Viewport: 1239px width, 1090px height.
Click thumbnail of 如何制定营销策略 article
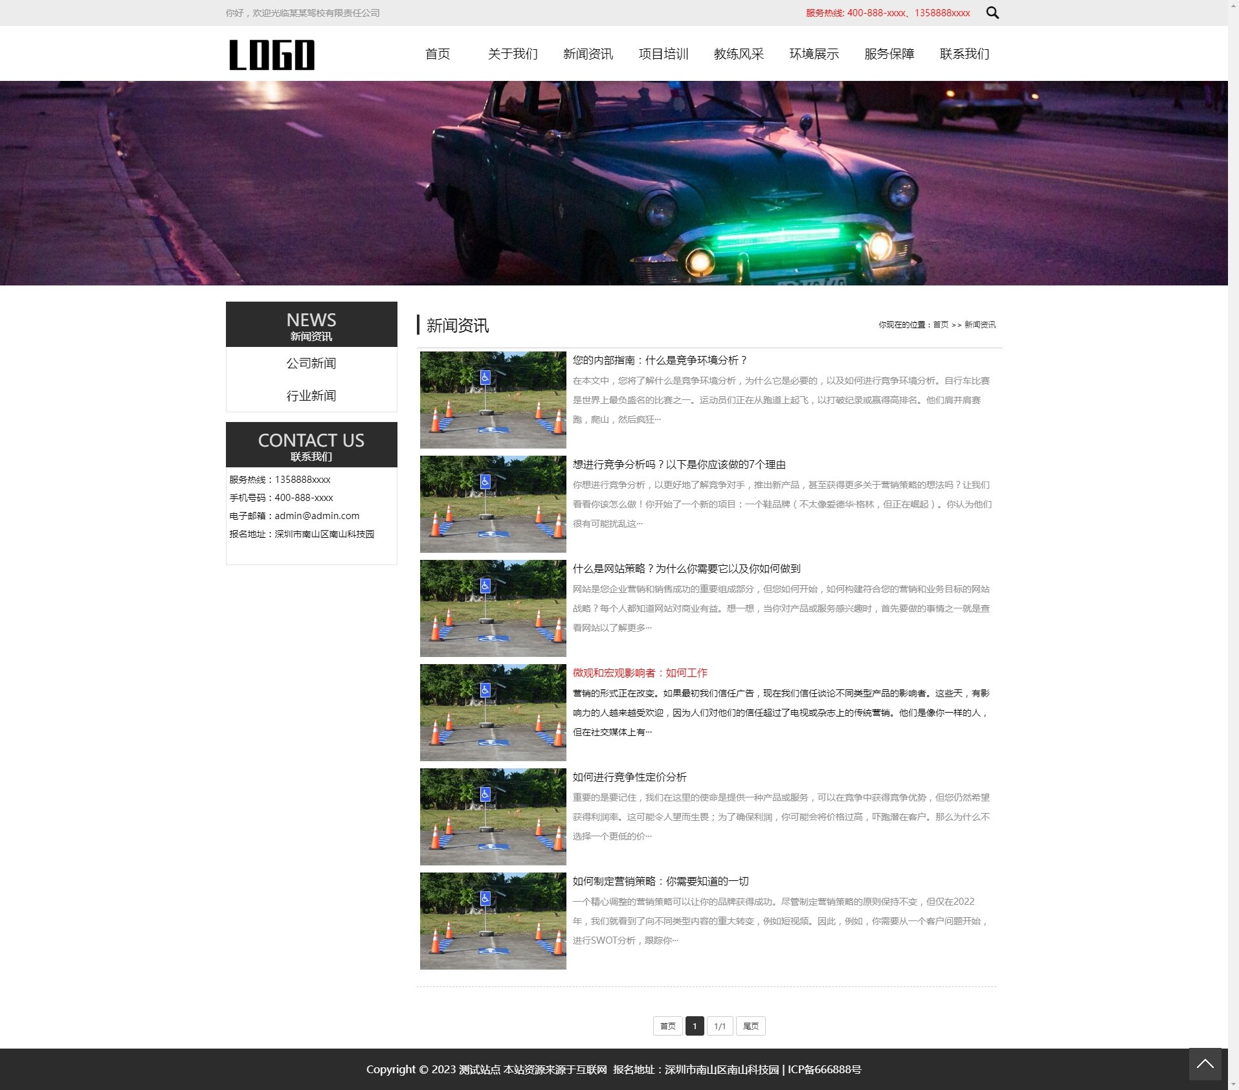(493, 921)
